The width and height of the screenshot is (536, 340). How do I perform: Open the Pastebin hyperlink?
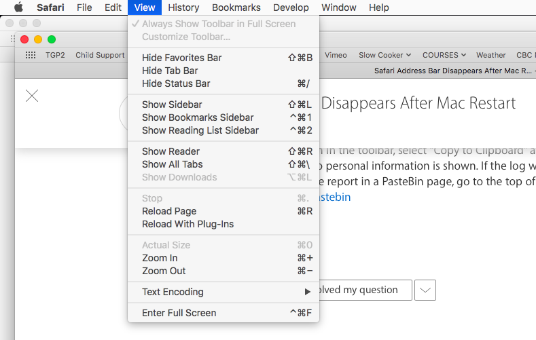(335, 197)
